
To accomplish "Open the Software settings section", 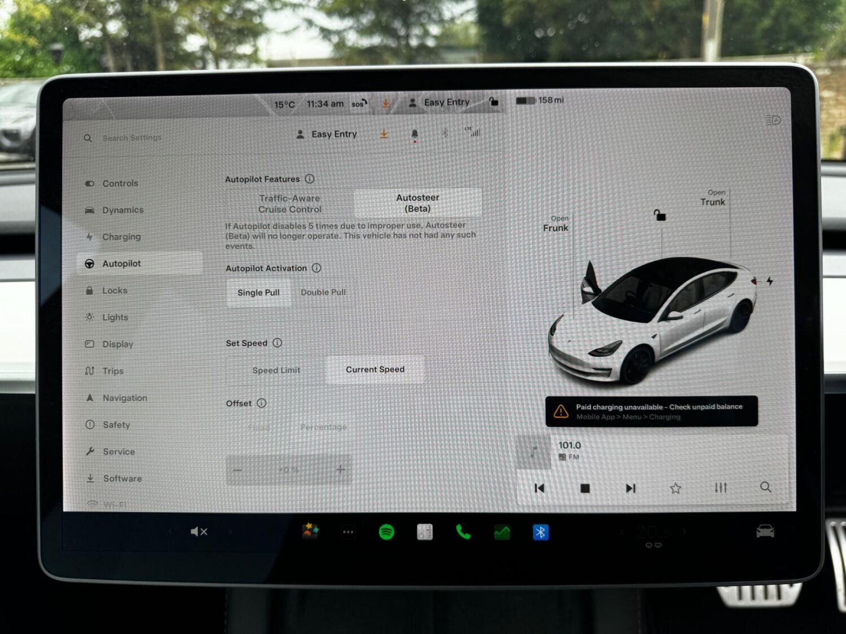I will [x=122, y=478].
